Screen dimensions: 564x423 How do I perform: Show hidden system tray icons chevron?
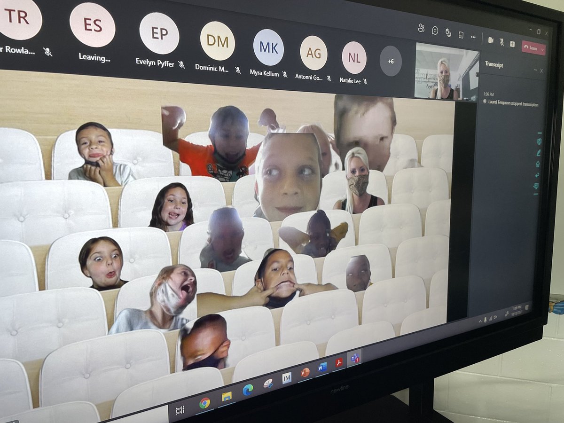(x=480, y=321)
